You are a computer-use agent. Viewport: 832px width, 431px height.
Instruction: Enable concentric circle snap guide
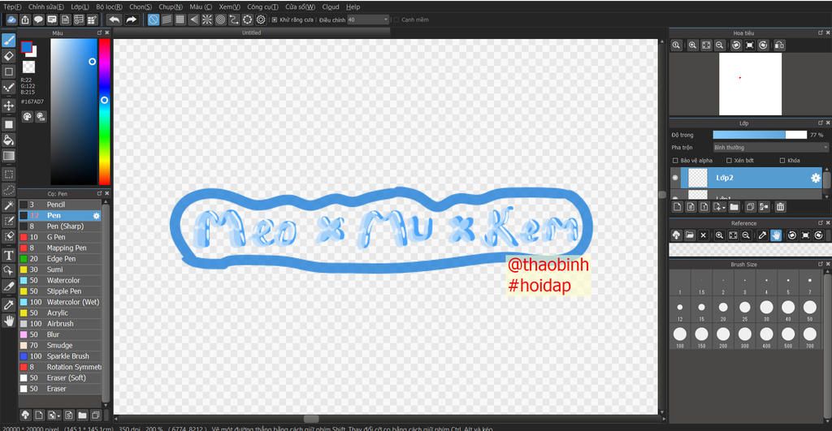(221, 19)
